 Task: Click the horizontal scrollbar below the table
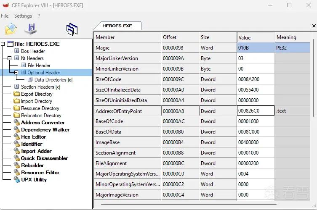tap(189, 205)
